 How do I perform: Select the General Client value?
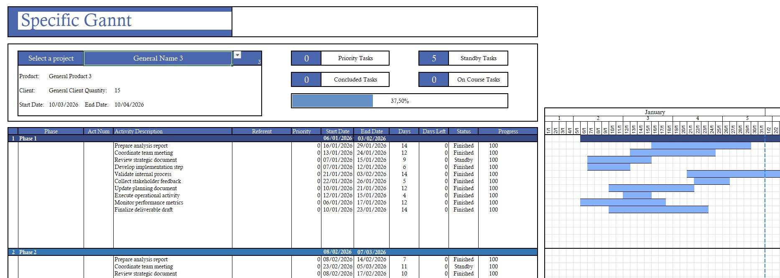(66, 90)
